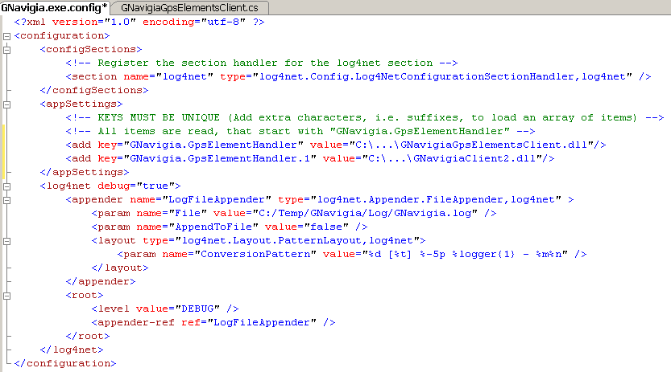
Task: Click the "KEYS MUST BE UNIQUE" comment
Action: [x=365, y=118]
